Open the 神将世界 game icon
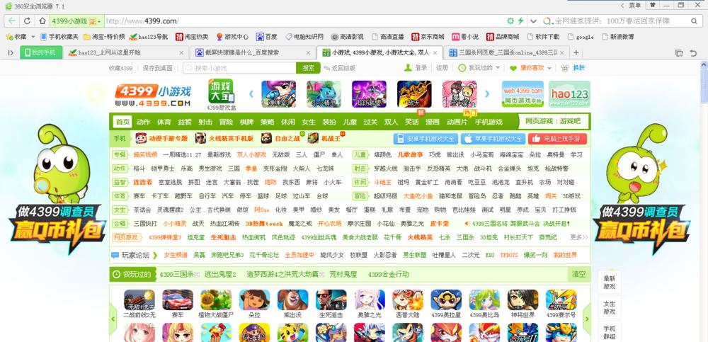 pyautogui.click(x=523, y=300)
